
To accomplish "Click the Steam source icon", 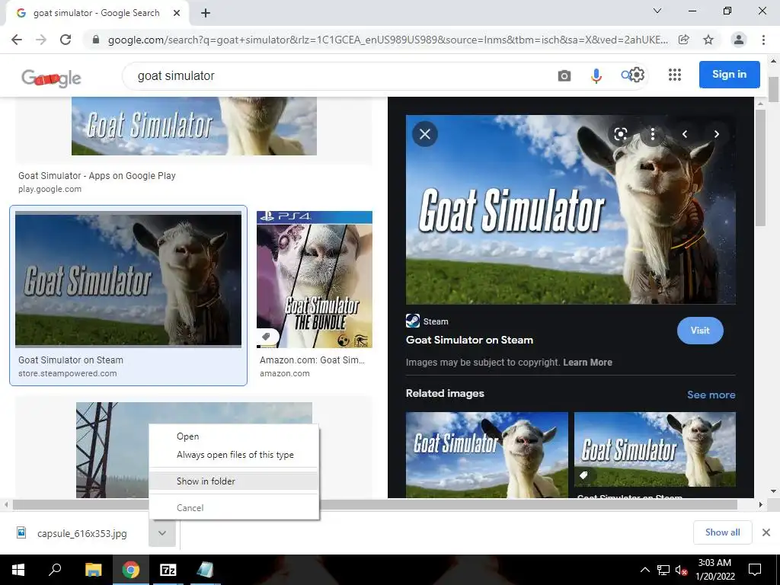I will point(413,321).
